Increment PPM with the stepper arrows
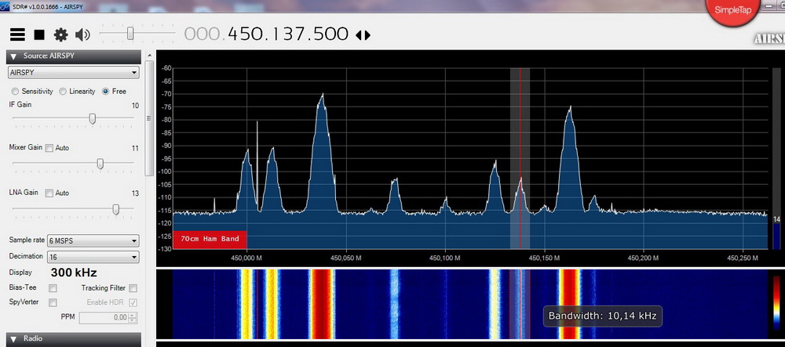The width and height of the screenshot is (785, 347). tap(133, 315)
